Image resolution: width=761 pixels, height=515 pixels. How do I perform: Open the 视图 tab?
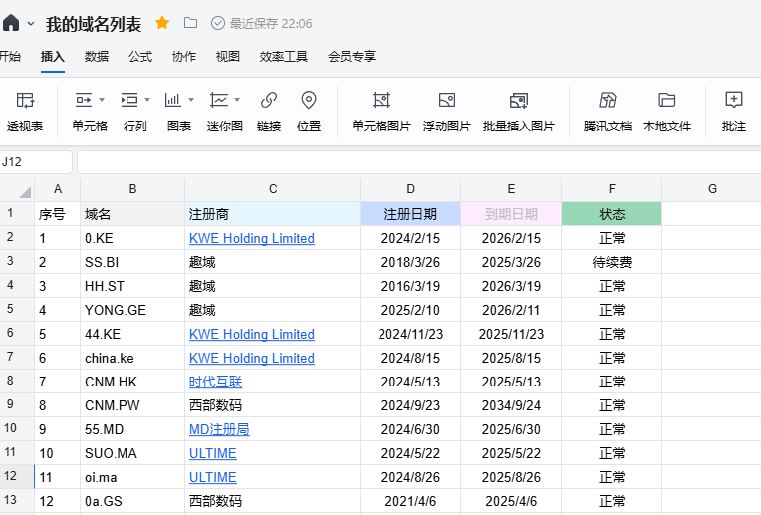228,57
